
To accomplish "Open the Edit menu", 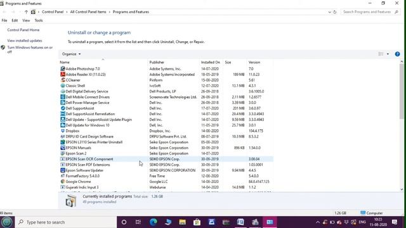I will (15, 20).
